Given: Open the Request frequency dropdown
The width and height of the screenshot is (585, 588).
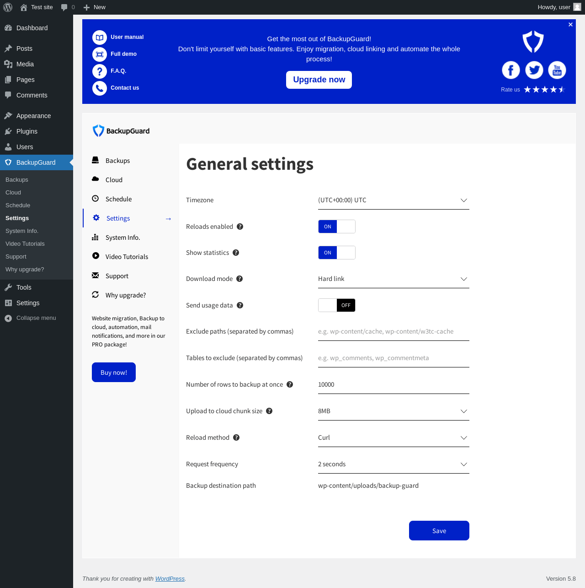Looking at the screenshot, I should click(x=394, y=464).
